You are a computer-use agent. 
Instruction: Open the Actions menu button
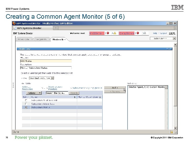(34, 93)
